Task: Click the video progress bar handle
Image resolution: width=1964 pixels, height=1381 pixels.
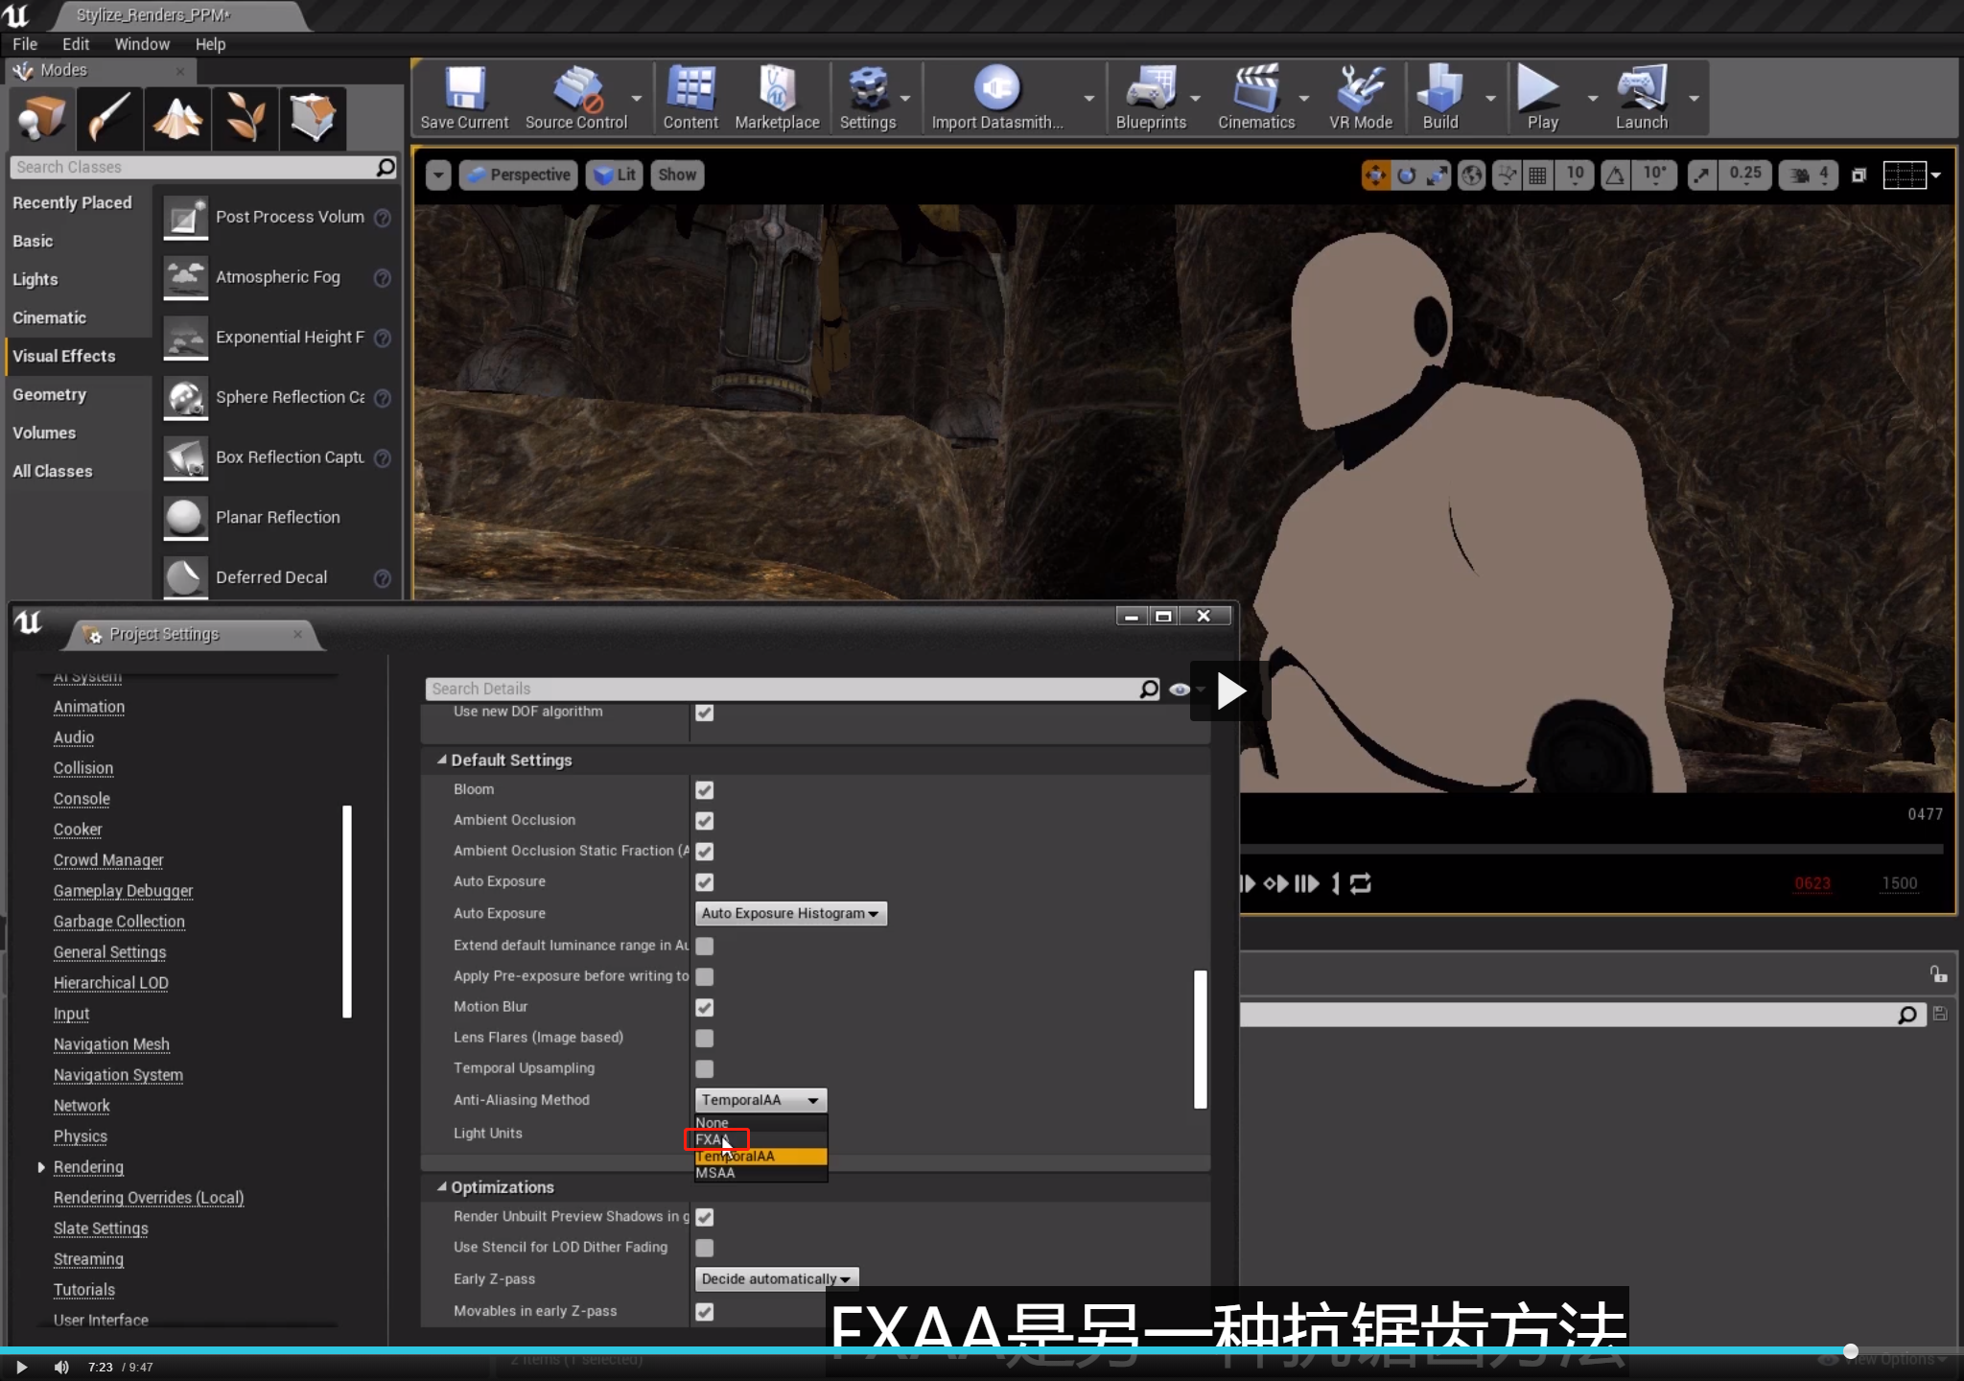Action: click(1850, 1350)
